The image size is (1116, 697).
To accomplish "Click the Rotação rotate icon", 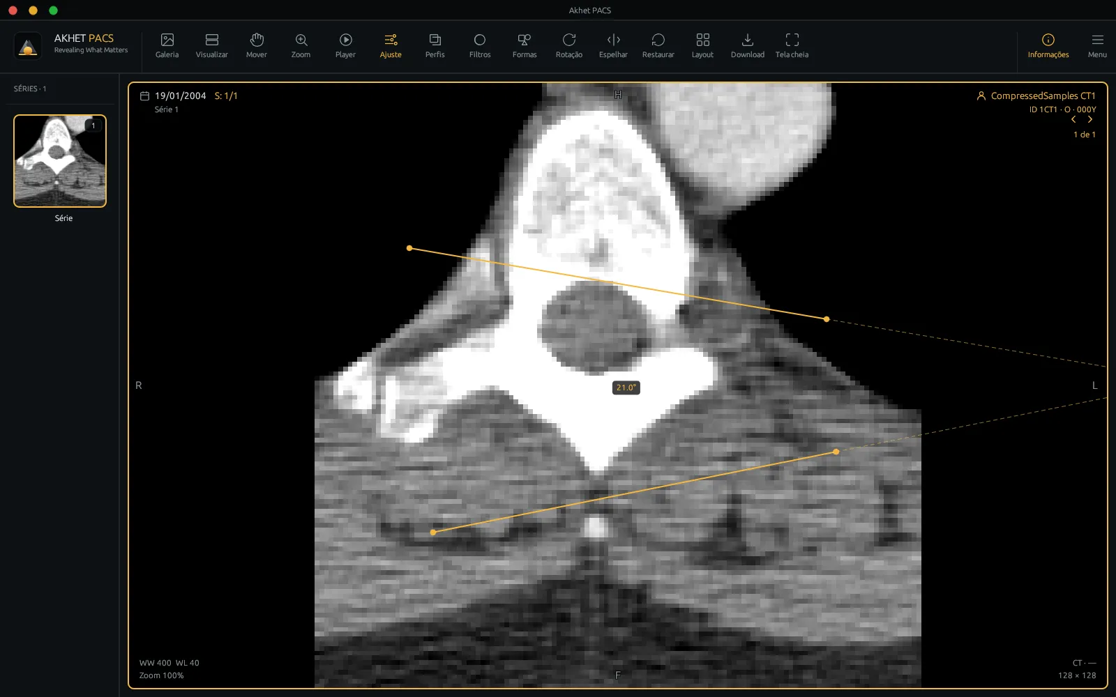I will [568, 46].
